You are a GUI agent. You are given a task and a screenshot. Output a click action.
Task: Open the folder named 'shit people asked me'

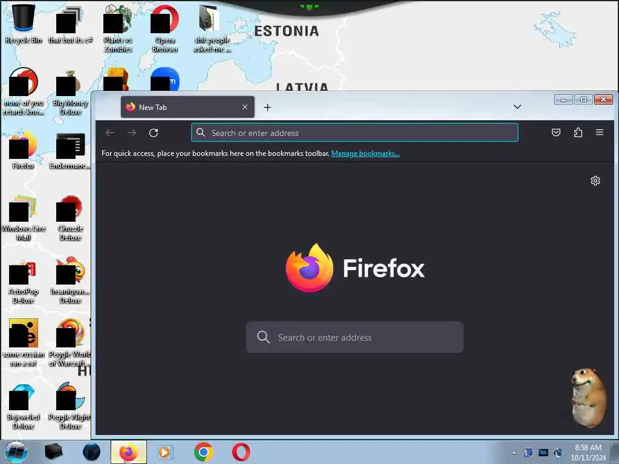212,28
